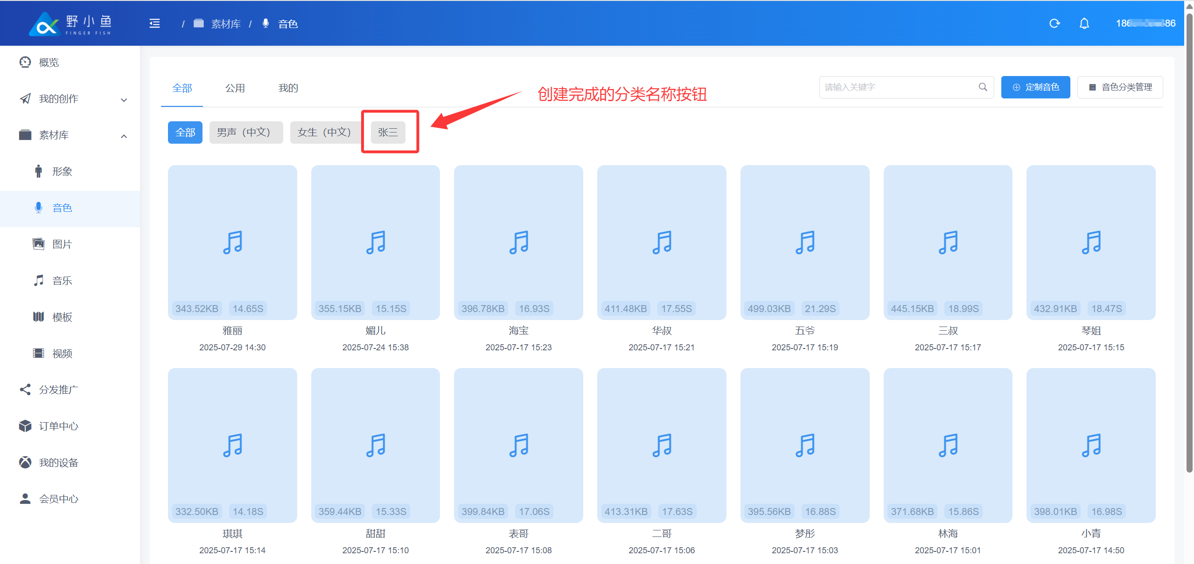Click the 定制音色 button
The height and width of the screenshot is (564, 1194).
coord(1035,87)
